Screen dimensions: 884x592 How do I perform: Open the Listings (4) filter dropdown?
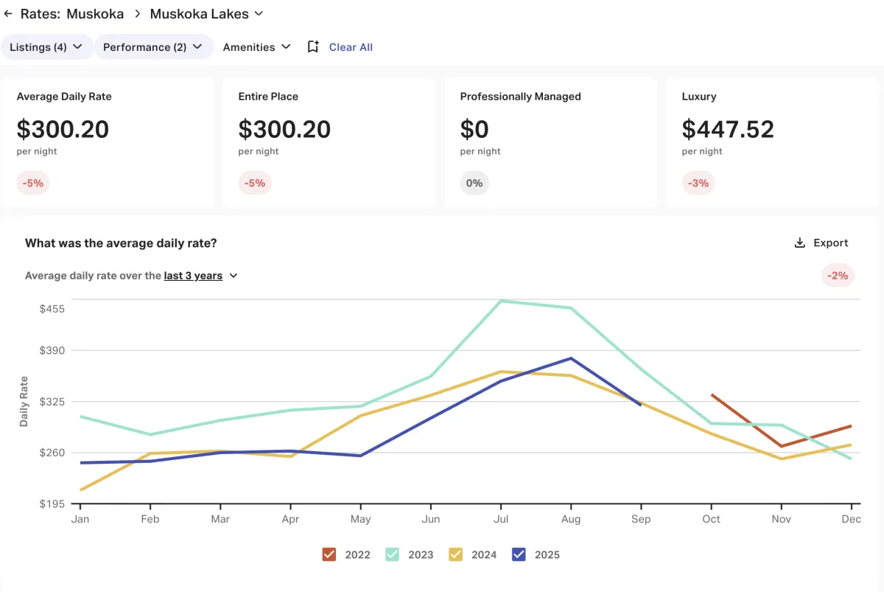click(46, 47)
